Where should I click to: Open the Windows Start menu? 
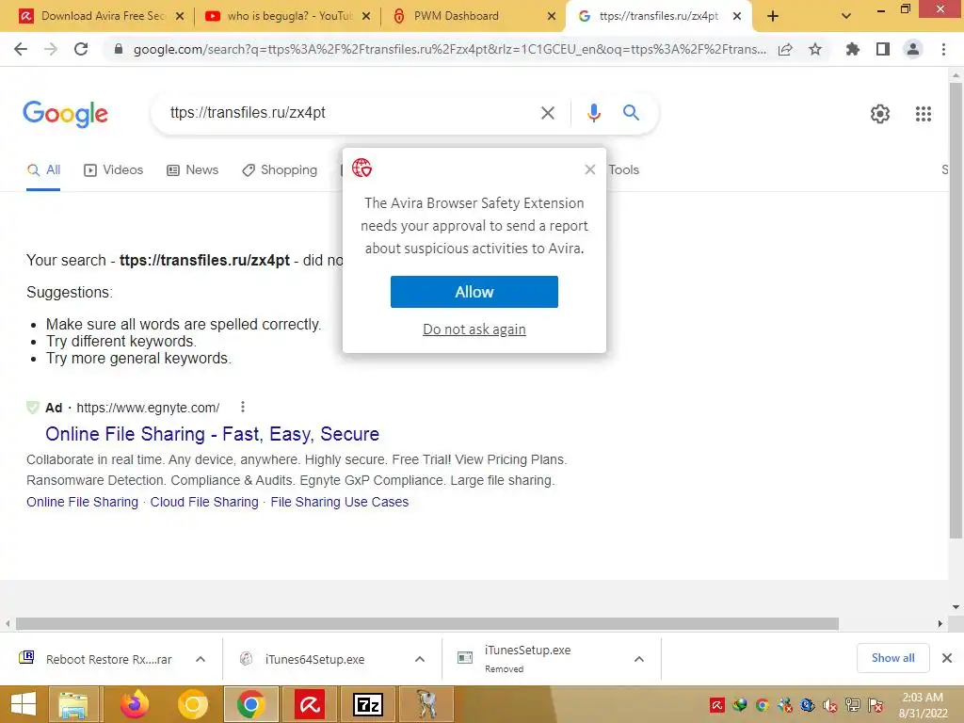point(24,704)
